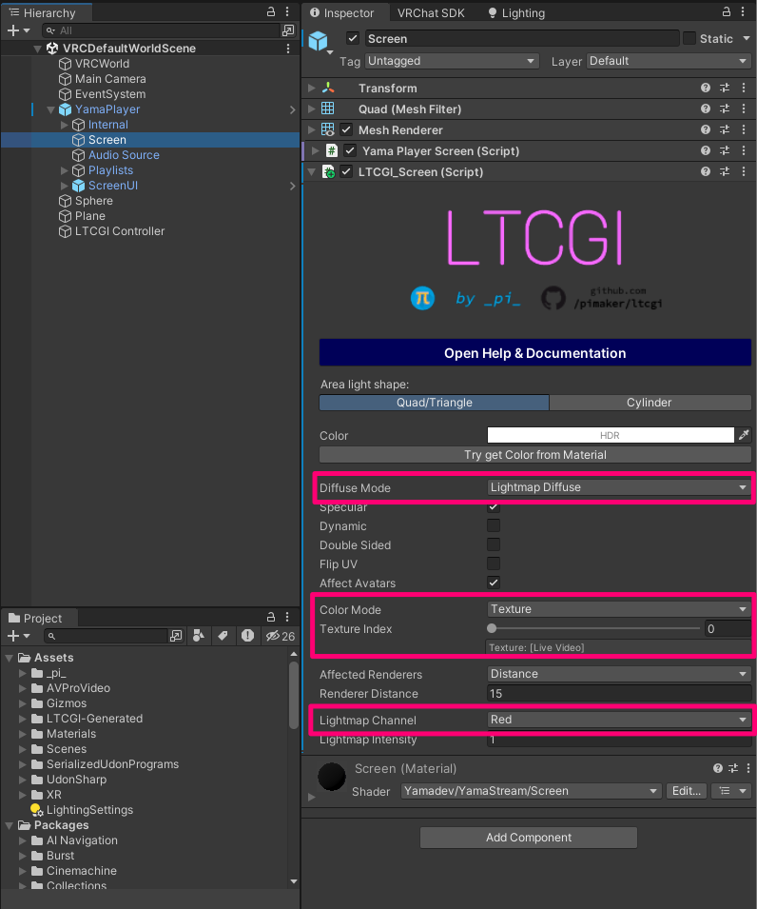The height and width of the screenshot is (909, 757).
Task: Expand the Playlists hierarchy item
Action: pos(65,170)
